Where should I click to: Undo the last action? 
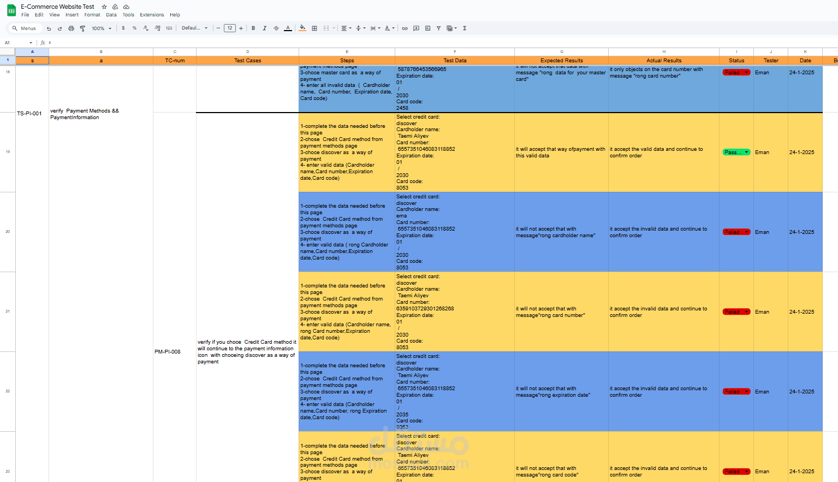(49, 28)
